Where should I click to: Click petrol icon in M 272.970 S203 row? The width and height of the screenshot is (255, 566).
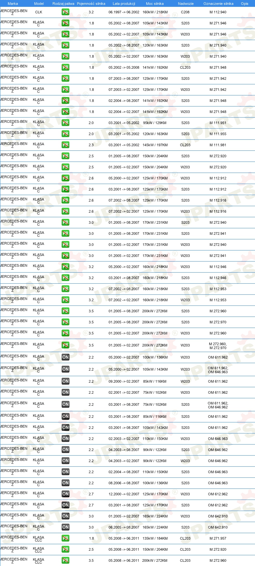(x=66, y=322)
